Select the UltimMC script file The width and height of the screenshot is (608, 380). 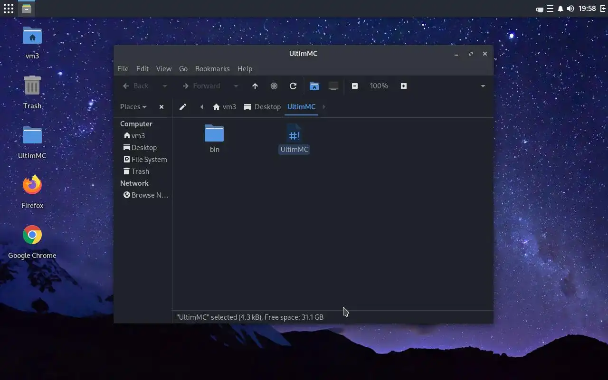tap(294, 138)
